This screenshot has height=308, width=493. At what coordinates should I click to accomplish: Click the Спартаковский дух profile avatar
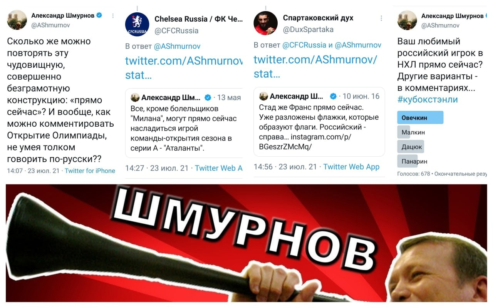265,23
